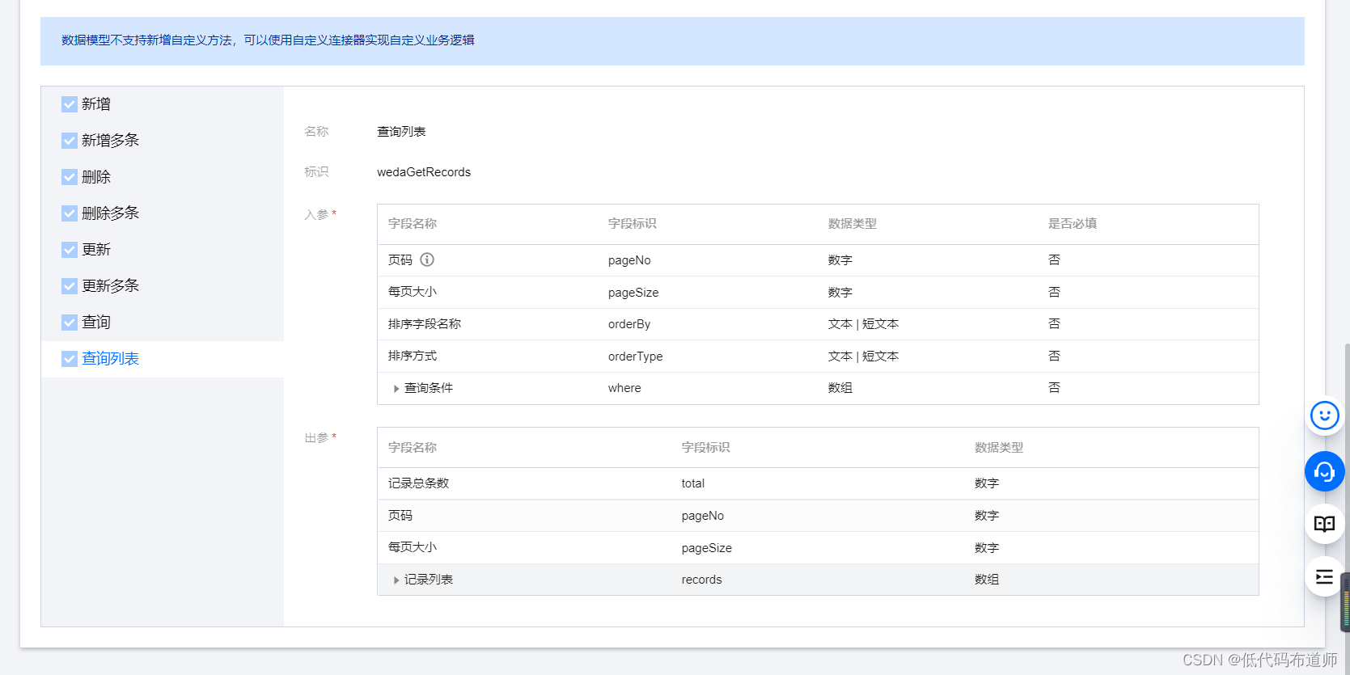Click the info icon next to 页码
Viewport: 1350px width, 675px height.
[427, 259]
